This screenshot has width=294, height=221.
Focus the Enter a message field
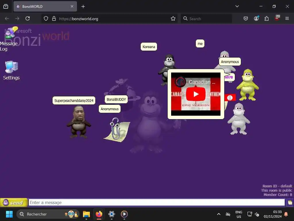pyautogui.click(x=156, y=202)
